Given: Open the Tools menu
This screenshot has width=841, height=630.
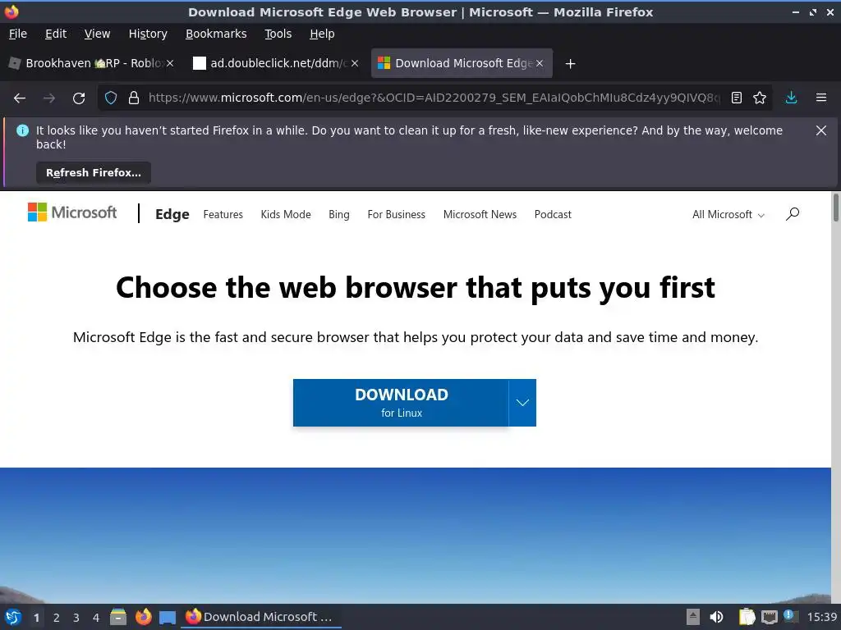Looking at the screenshot, I should tap(278, 34).
